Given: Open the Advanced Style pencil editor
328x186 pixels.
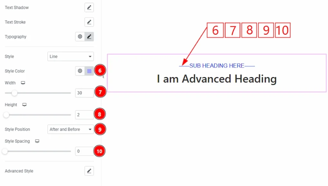Looking at the screenshot, I should (x=89, y=171).
